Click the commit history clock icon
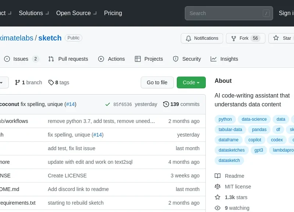This screenshot has width=294, height=212. (x=166, y=104)
